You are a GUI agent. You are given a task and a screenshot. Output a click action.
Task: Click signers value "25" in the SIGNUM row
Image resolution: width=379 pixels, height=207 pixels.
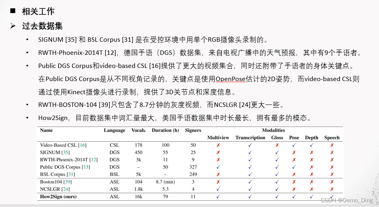pos(193,153)
